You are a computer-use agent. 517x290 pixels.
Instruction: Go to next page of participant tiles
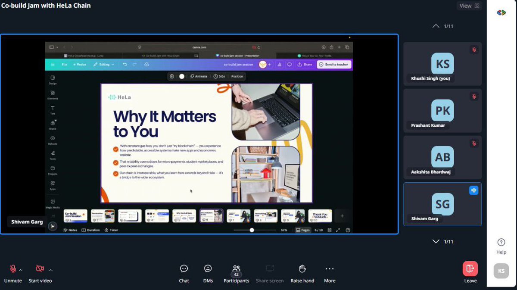[x=436, y=241]
